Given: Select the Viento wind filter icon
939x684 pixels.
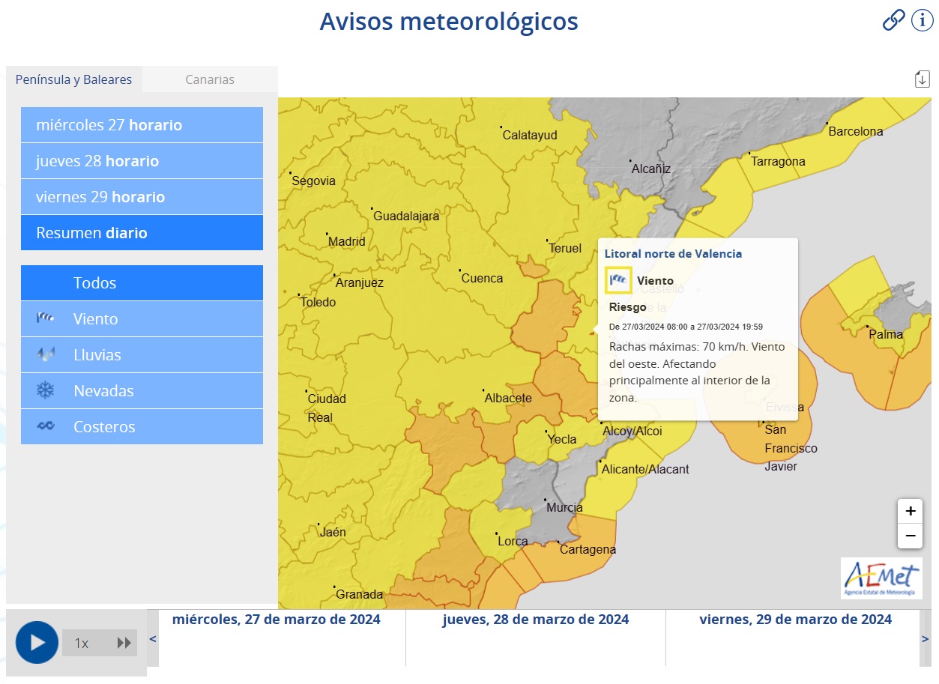Looking at the screenshot, I should (x=46, y=318).
